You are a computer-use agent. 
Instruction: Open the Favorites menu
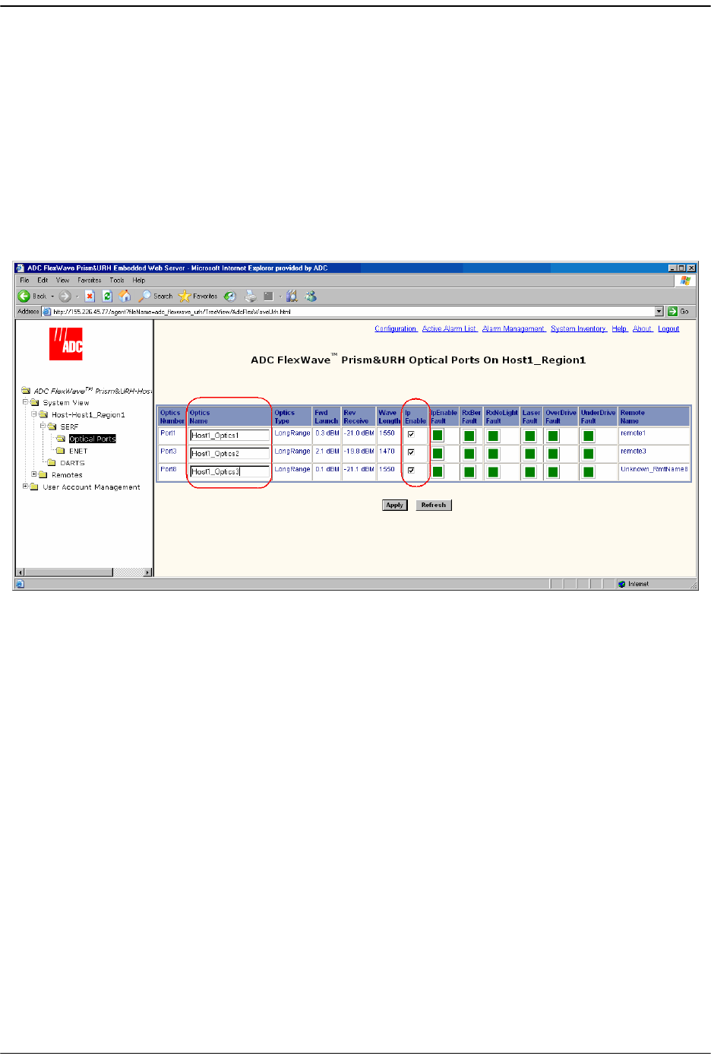coord(89,281)
